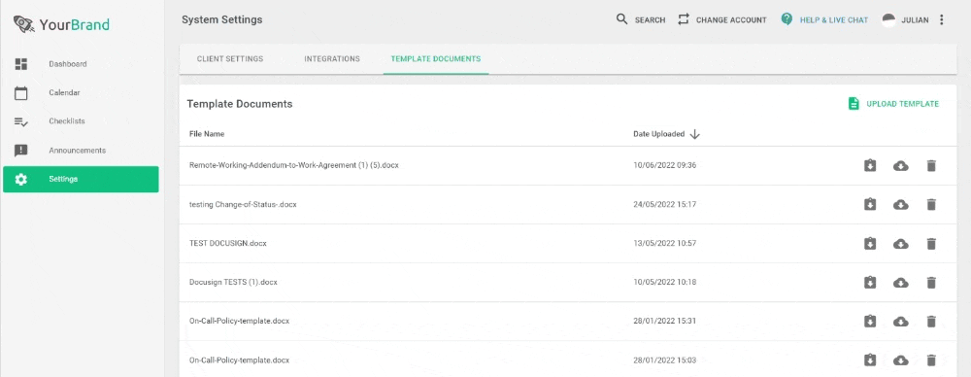Click the YourBrand rocket logo
Screen dimensions: 971x377
tap(23, 25)
